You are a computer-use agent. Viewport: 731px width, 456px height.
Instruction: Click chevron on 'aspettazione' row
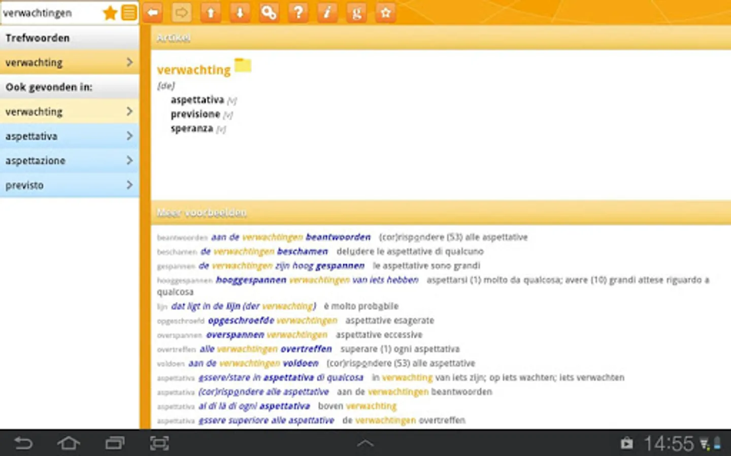(129, 161)
